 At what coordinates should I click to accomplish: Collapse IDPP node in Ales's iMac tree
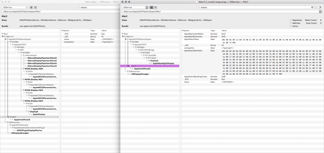click(x=18, y=50)
